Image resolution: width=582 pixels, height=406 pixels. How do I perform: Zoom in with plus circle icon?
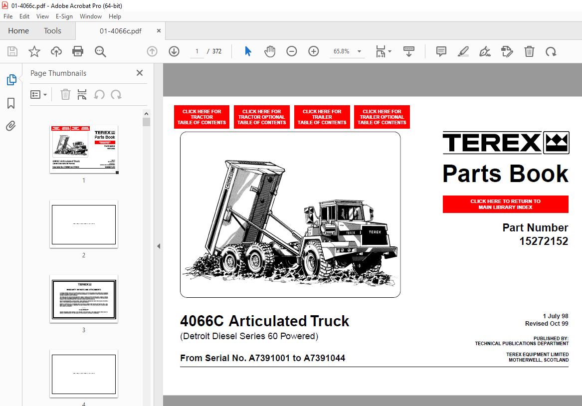click(314, 51)
